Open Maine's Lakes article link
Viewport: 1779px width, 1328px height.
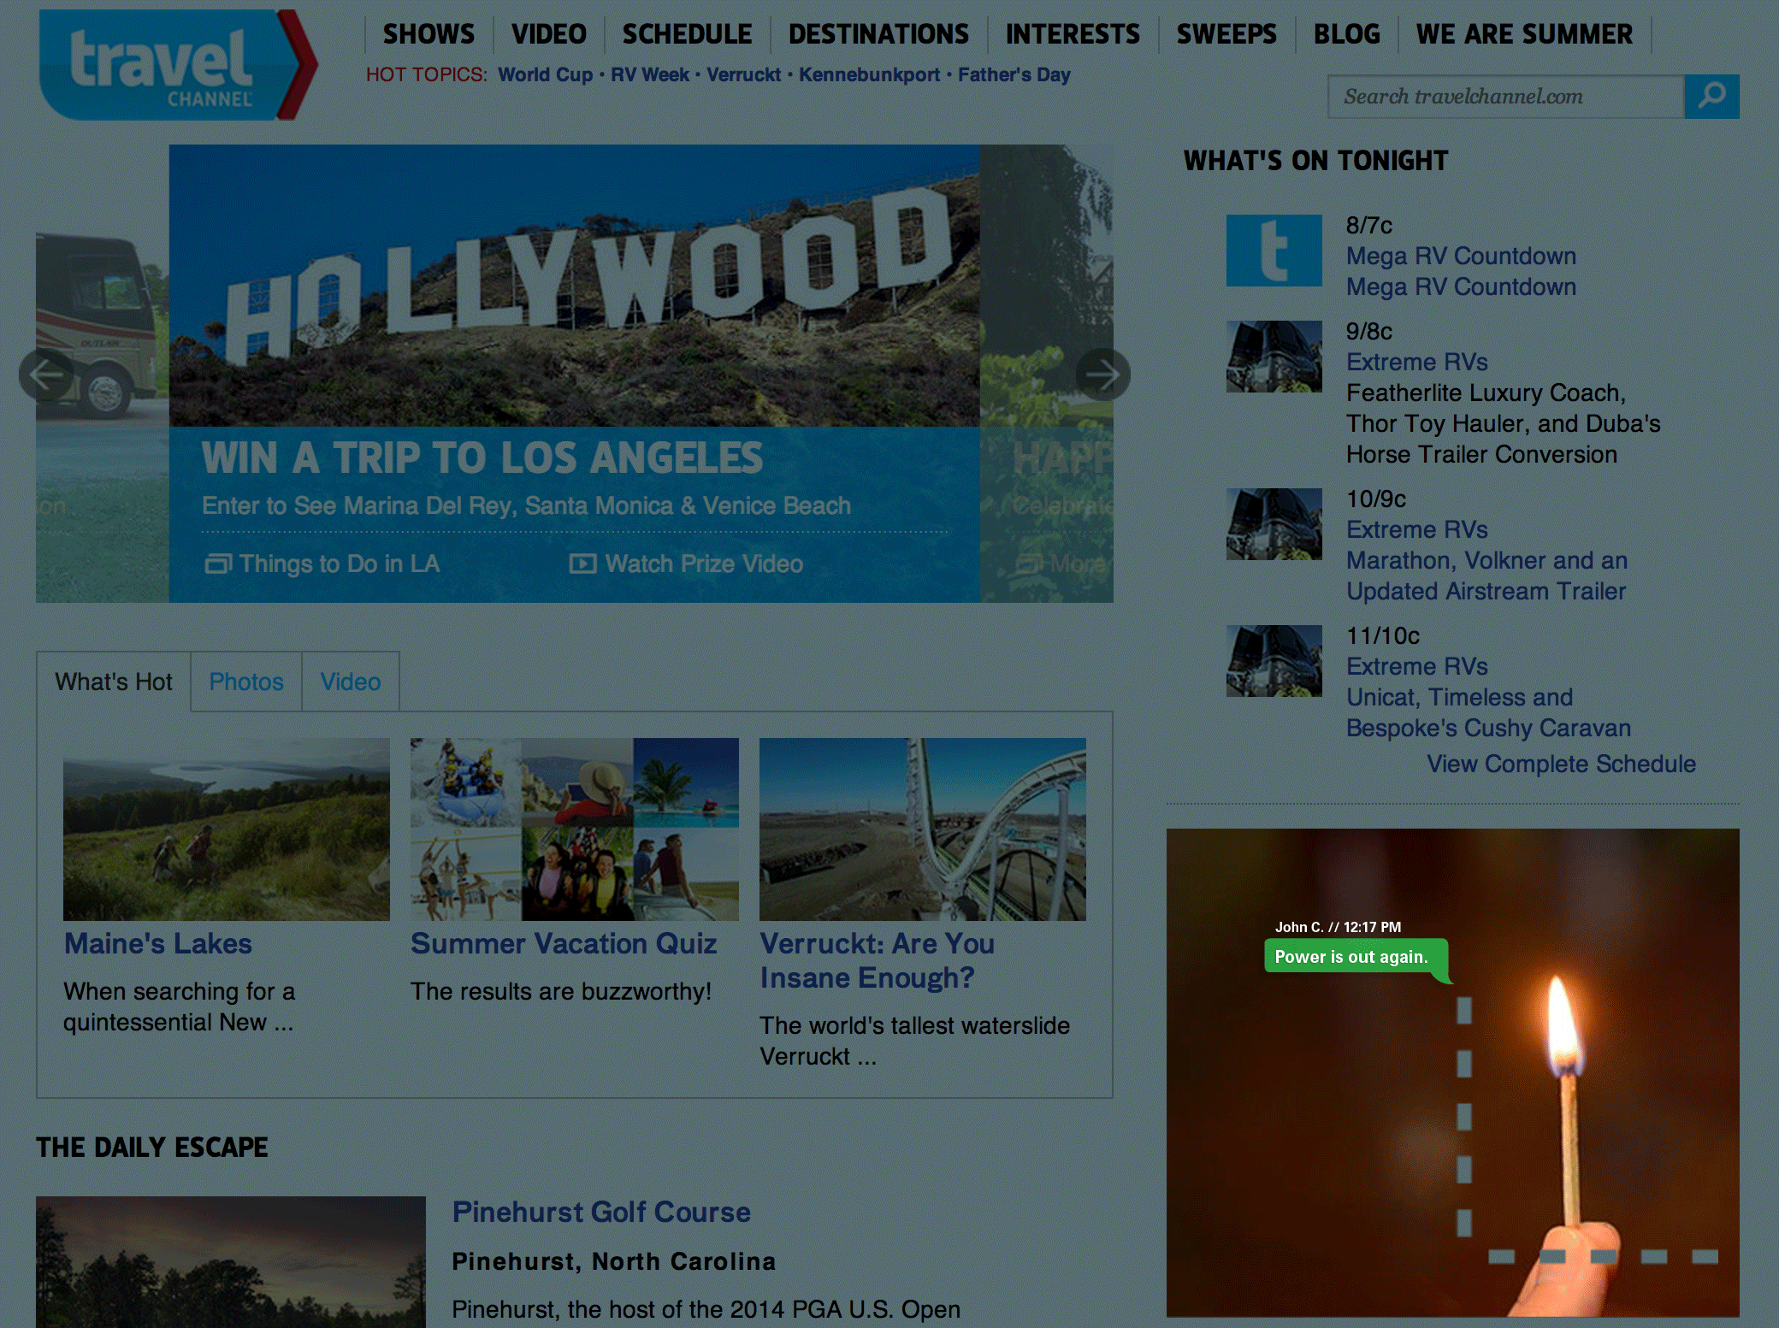coord(158,943)
